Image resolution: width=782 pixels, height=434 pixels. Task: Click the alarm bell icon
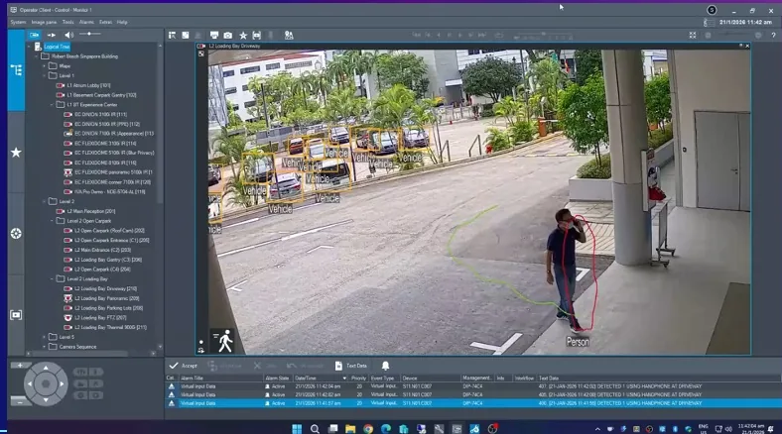point(385,366)
